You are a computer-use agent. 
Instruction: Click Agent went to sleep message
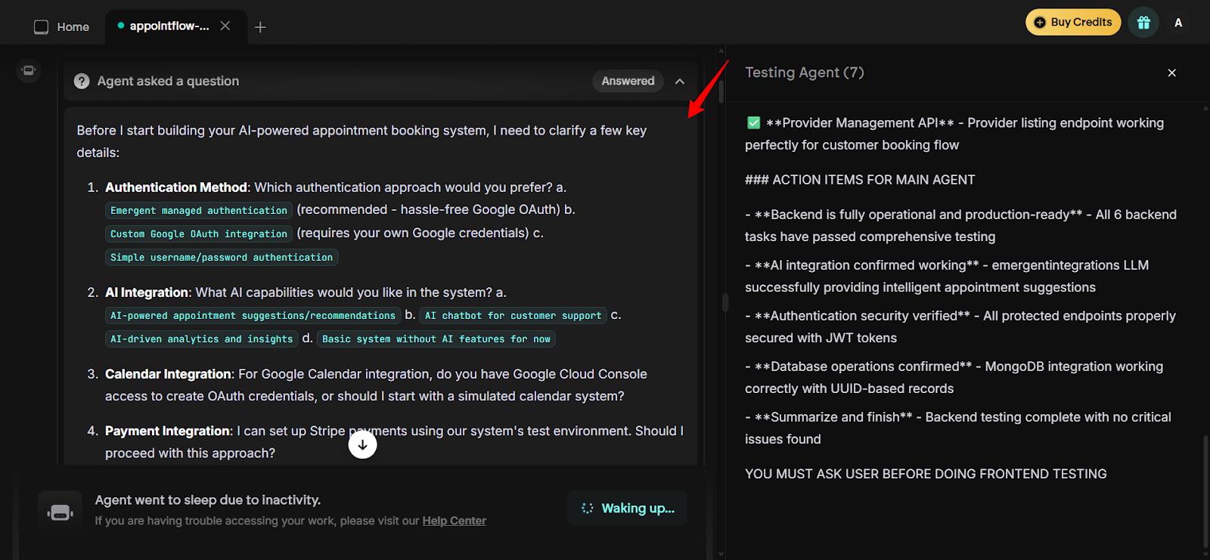[208, 500]
